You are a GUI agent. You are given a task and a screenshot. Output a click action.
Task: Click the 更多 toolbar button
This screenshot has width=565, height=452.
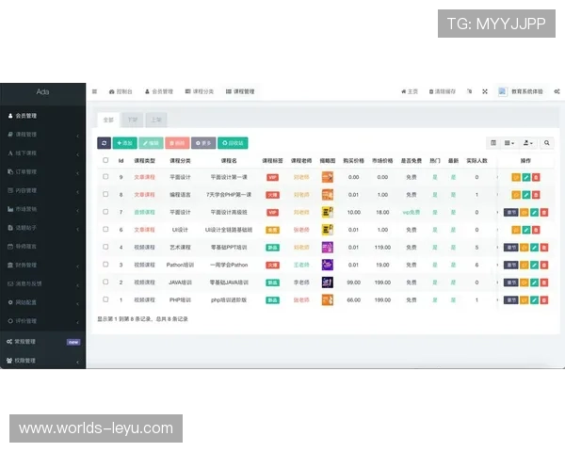(x=203, y=143)
